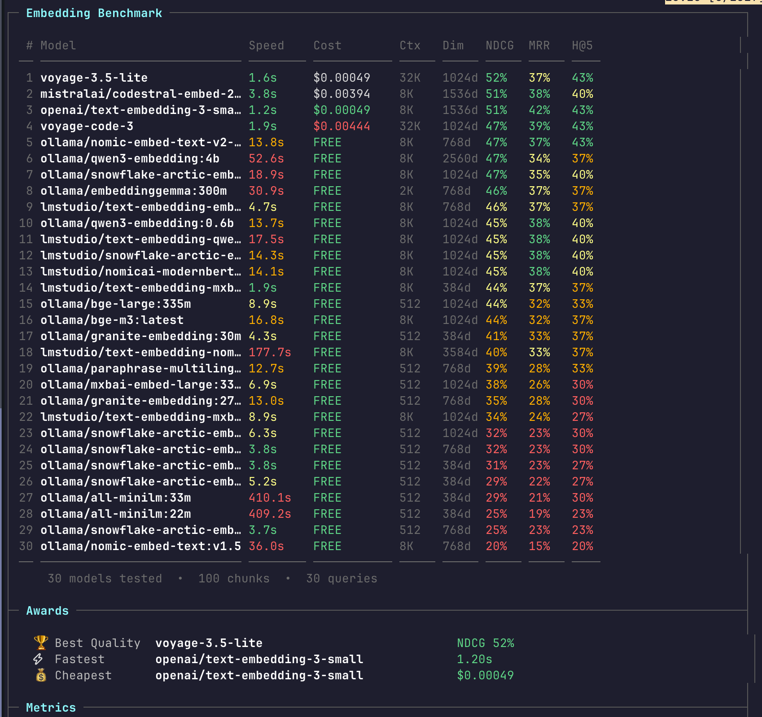The width and height of the screenshot is (762, 717).
Task: Select the lmstudio/snowflake-arctic-e… model name
Action: (x=141, y=255)
